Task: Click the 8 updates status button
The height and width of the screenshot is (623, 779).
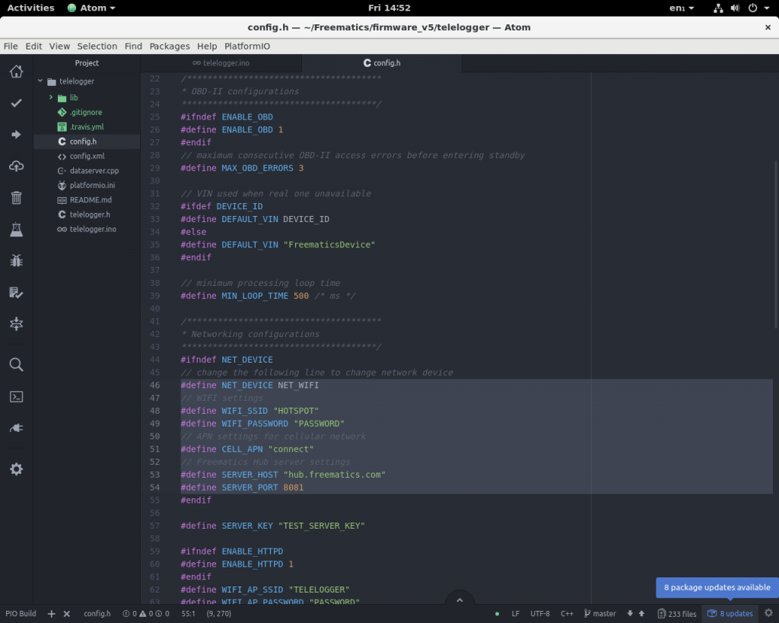Action: (730, 614)
